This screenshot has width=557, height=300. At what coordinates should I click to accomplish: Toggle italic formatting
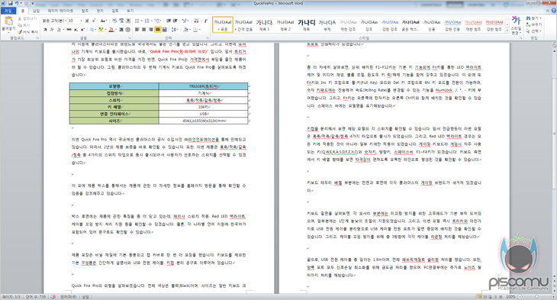(x=52, y=30)
